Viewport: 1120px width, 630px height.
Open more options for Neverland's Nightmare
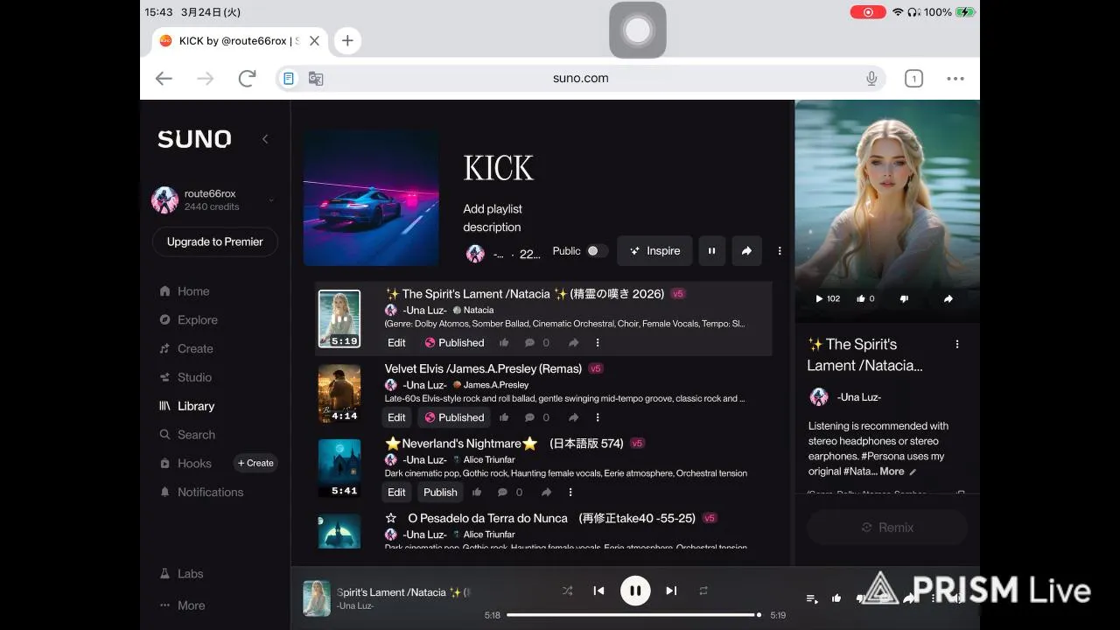(570, 493)
